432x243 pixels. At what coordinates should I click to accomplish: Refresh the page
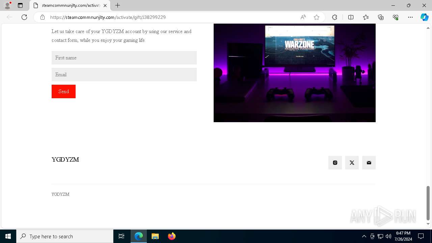point(24,17)
